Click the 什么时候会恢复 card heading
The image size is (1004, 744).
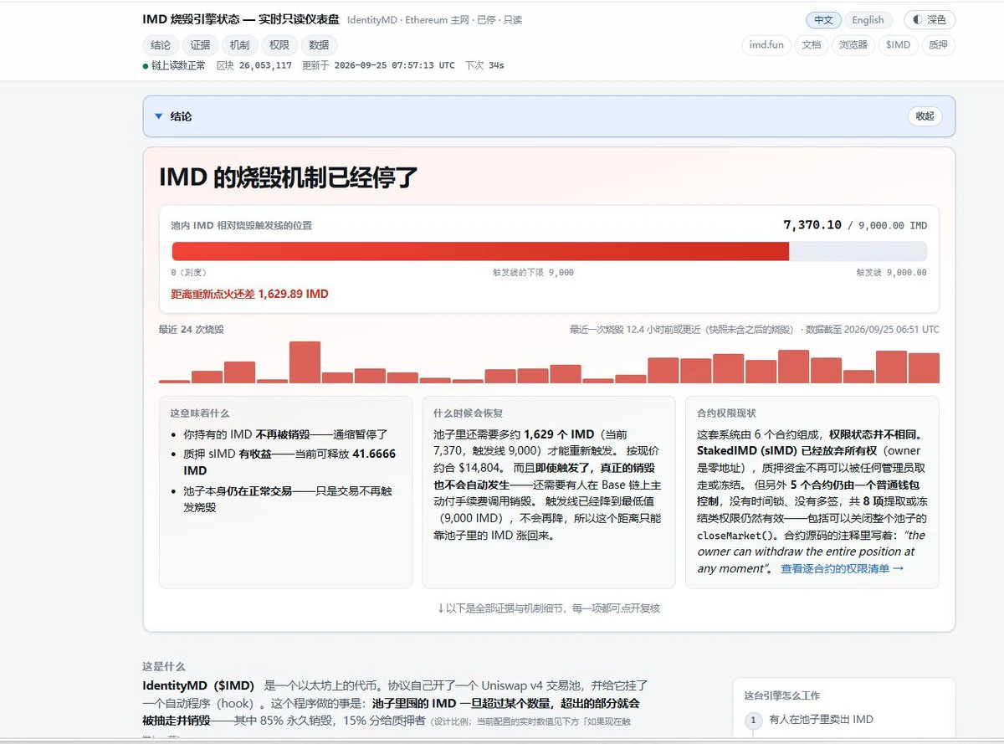pos(468,413)
